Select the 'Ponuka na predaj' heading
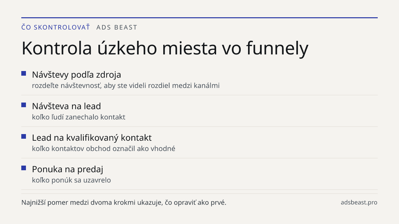Viewport: 399px width, 224px height. [x=67, y=169]
